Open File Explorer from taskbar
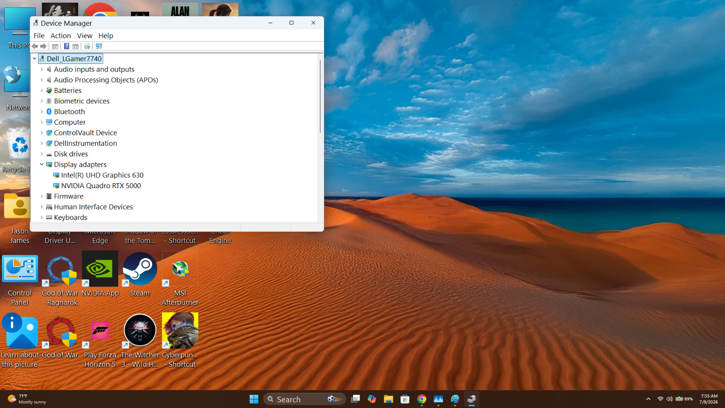Screen dimensions: 725x408 click(388, 399)
